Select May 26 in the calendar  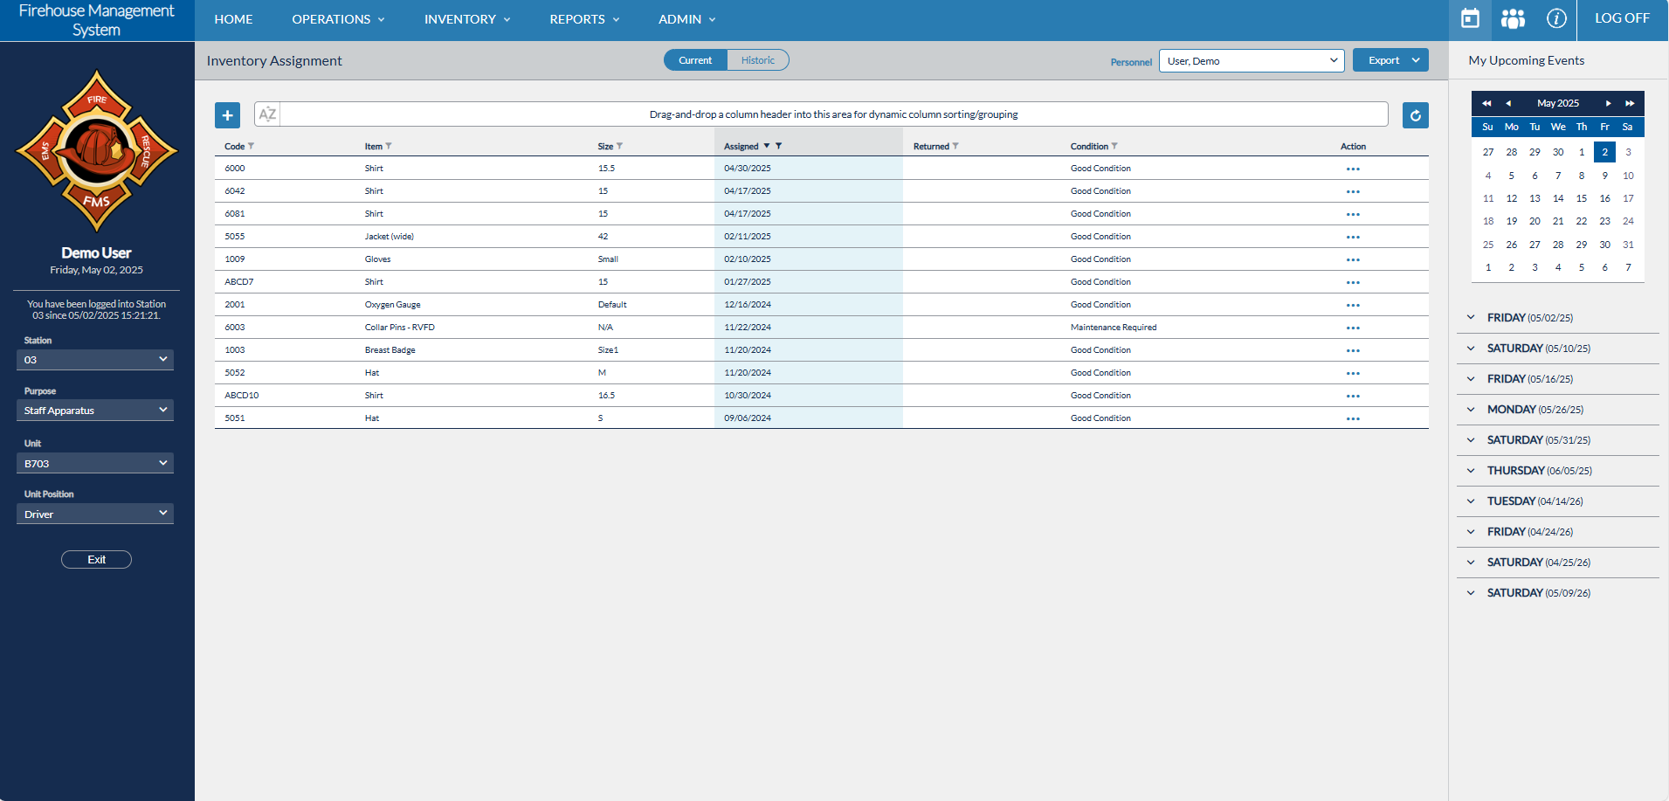(1512, 245)
